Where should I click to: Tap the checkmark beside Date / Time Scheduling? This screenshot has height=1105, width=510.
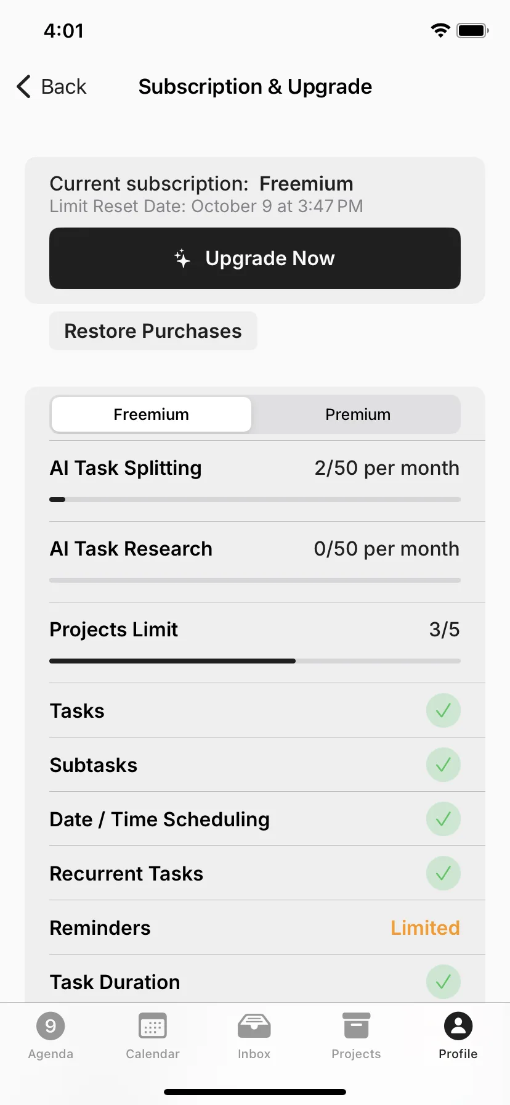pos(443,819)
